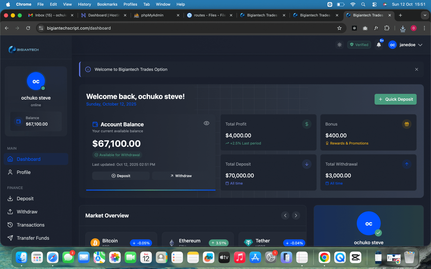Screen dimensions: 431x269
Task: Hide account balance using the eye icon
Action: tap(206, 123)
